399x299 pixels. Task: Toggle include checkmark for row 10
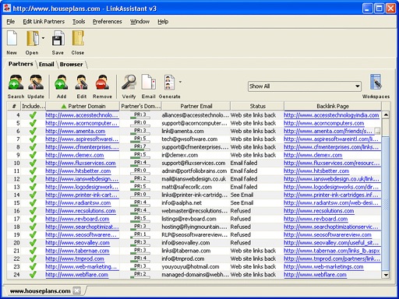point(33,163)
